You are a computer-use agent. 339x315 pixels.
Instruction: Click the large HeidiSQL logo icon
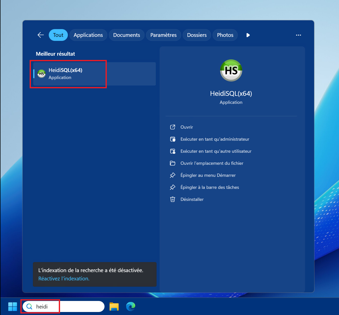click(231, 70)
